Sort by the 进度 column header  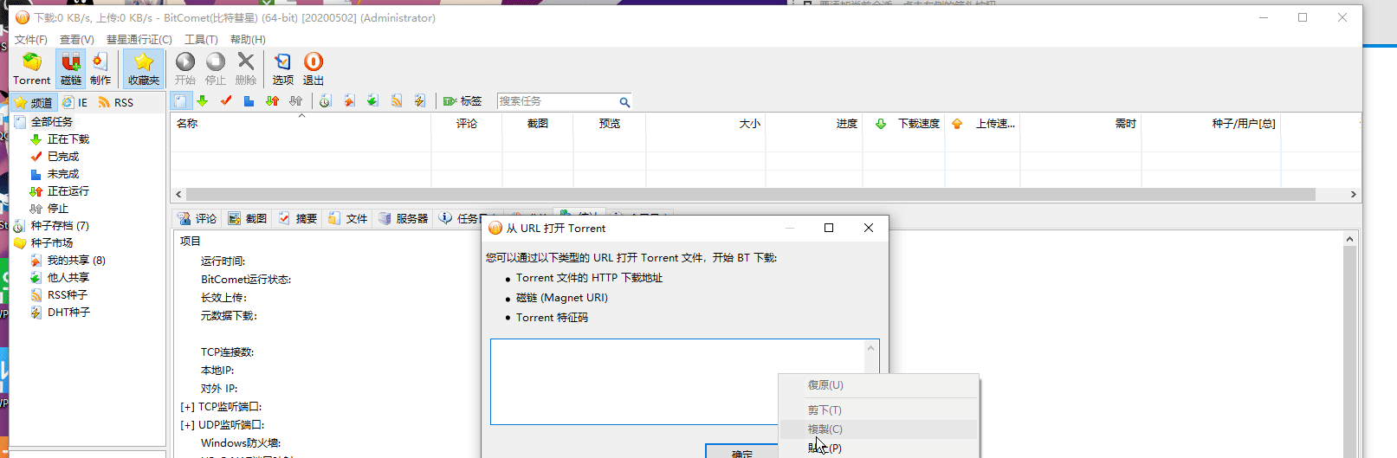point(814,124)
